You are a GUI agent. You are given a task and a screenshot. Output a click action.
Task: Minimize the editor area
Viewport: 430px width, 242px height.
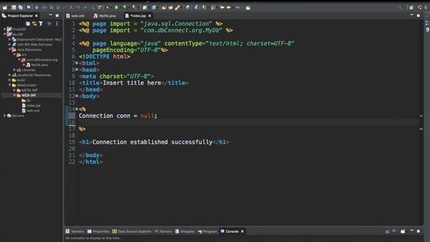tap(412, 15)
